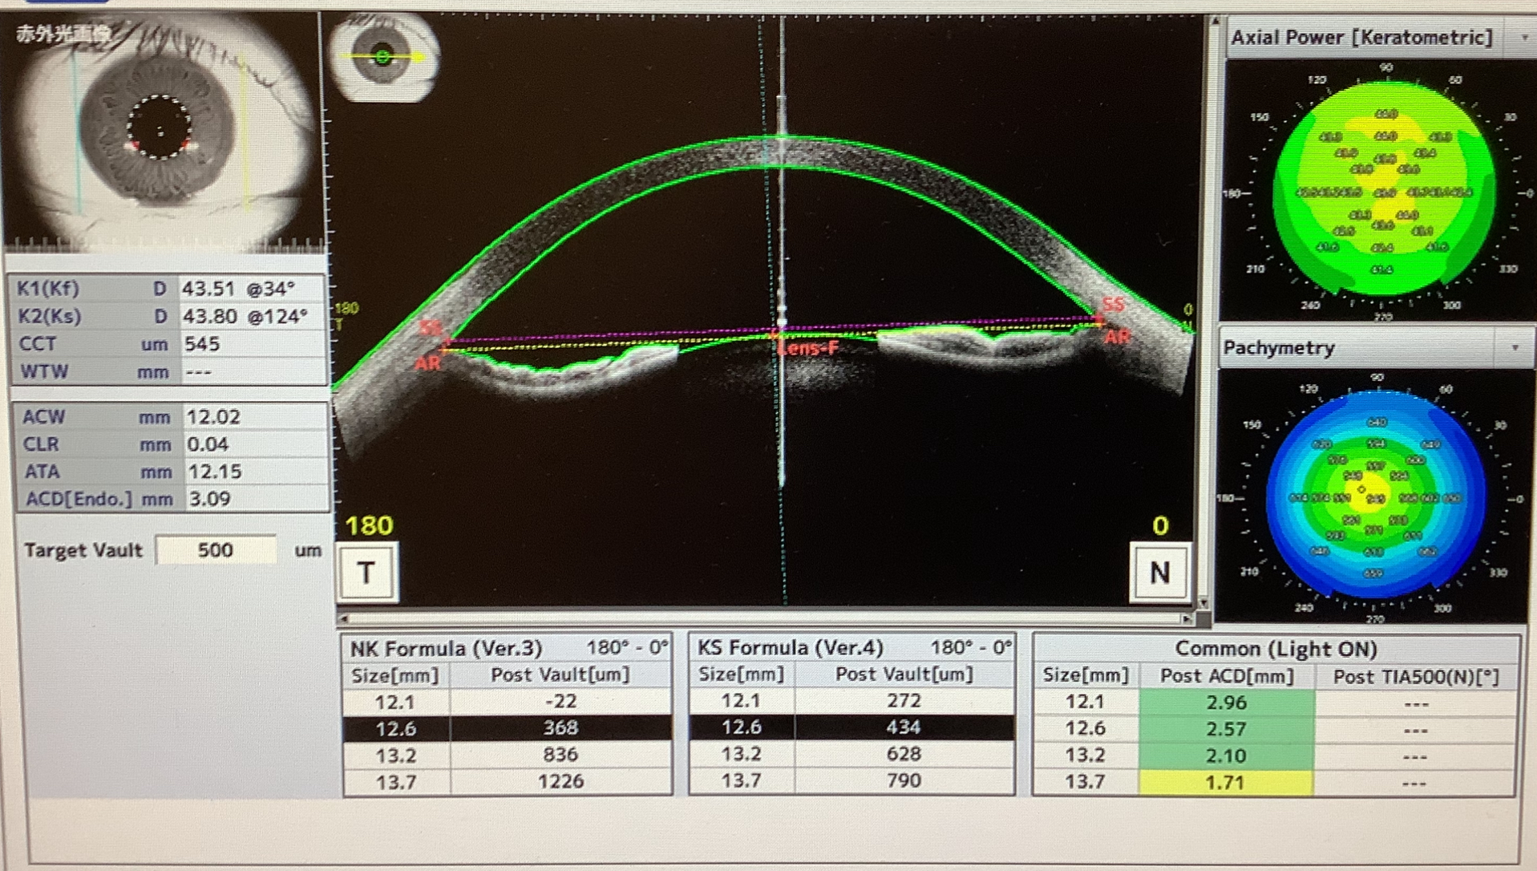Click the T temporal side marker
1537x871 pixels.
[x=367, y=573]
